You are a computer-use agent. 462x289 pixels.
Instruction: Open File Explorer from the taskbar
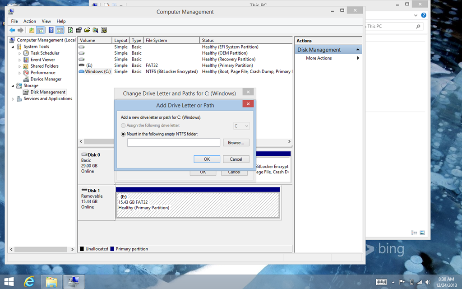[51, 282]
